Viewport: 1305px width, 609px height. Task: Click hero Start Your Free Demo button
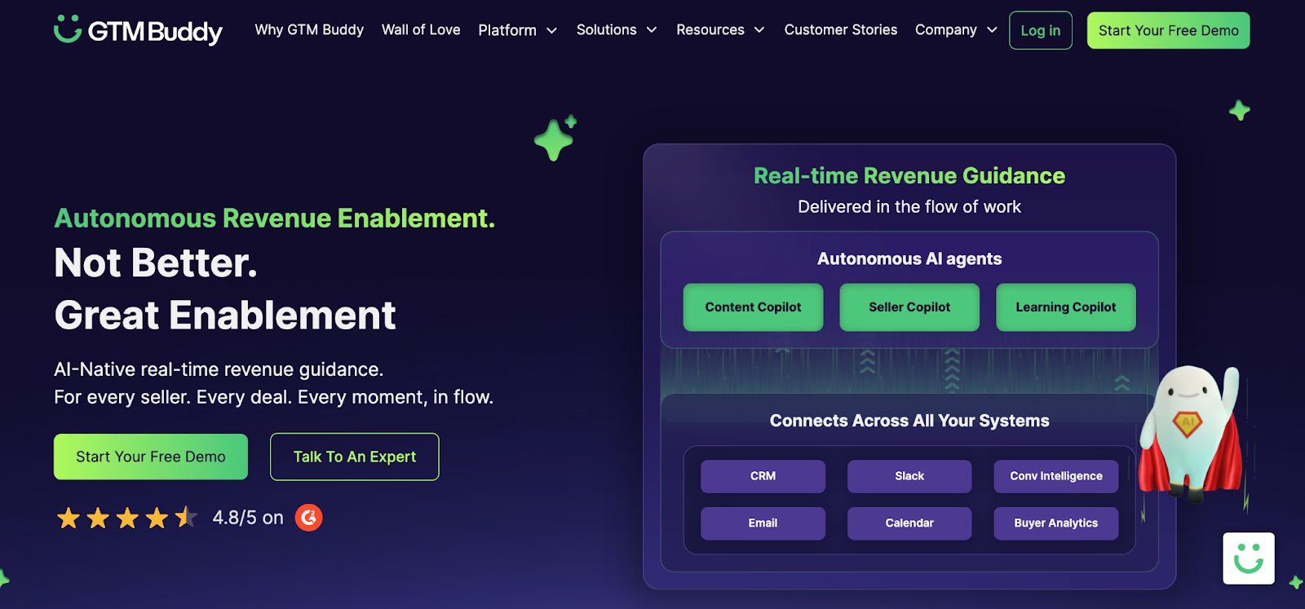tap(151, 457)
